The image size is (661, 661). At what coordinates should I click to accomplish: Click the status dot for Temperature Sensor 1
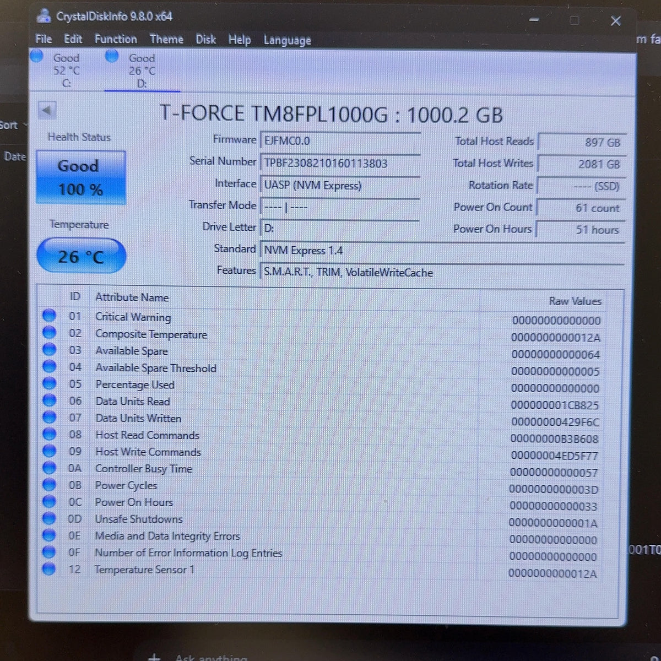50,569
